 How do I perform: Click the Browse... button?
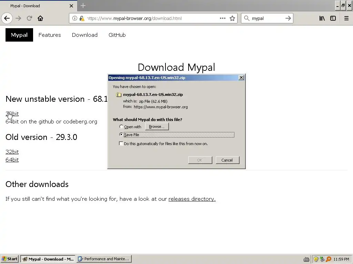click(157, 126)
